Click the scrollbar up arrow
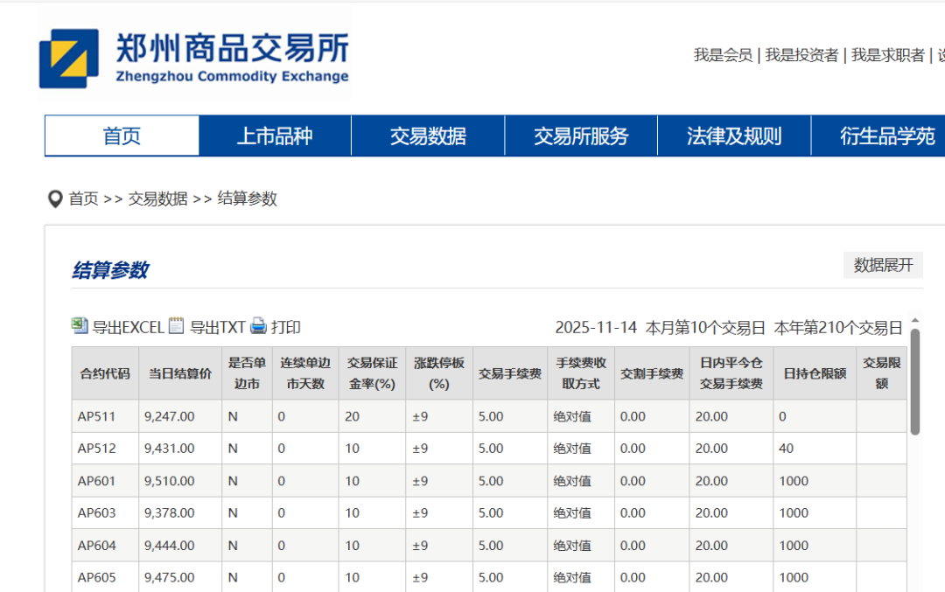This screenshot has height=592, width=945. point(915,320)
